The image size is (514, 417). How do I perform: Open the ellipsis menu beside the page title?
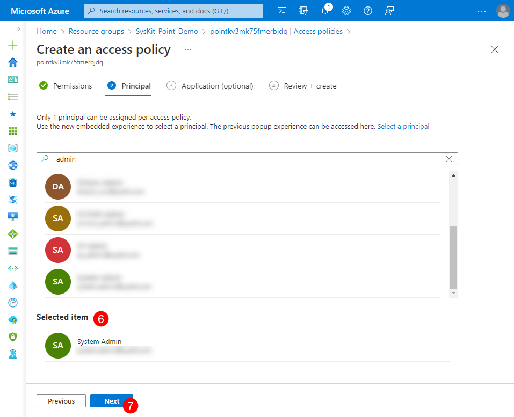click(x=187, y=49)
